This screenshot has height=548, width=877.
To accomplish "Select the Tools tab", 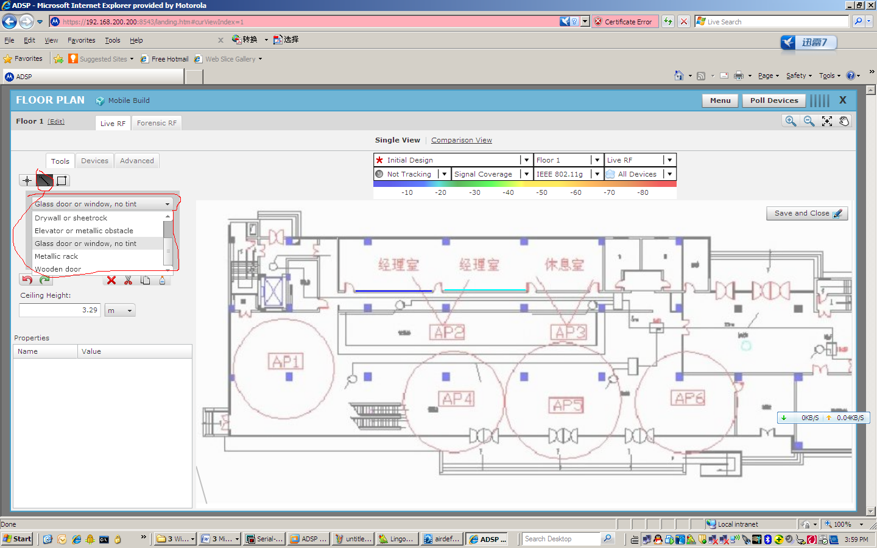I will 60,161.
